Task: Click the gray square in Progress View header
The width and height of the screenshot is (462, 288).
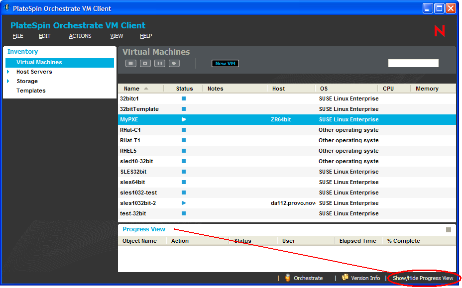Action: click(449, 230)
